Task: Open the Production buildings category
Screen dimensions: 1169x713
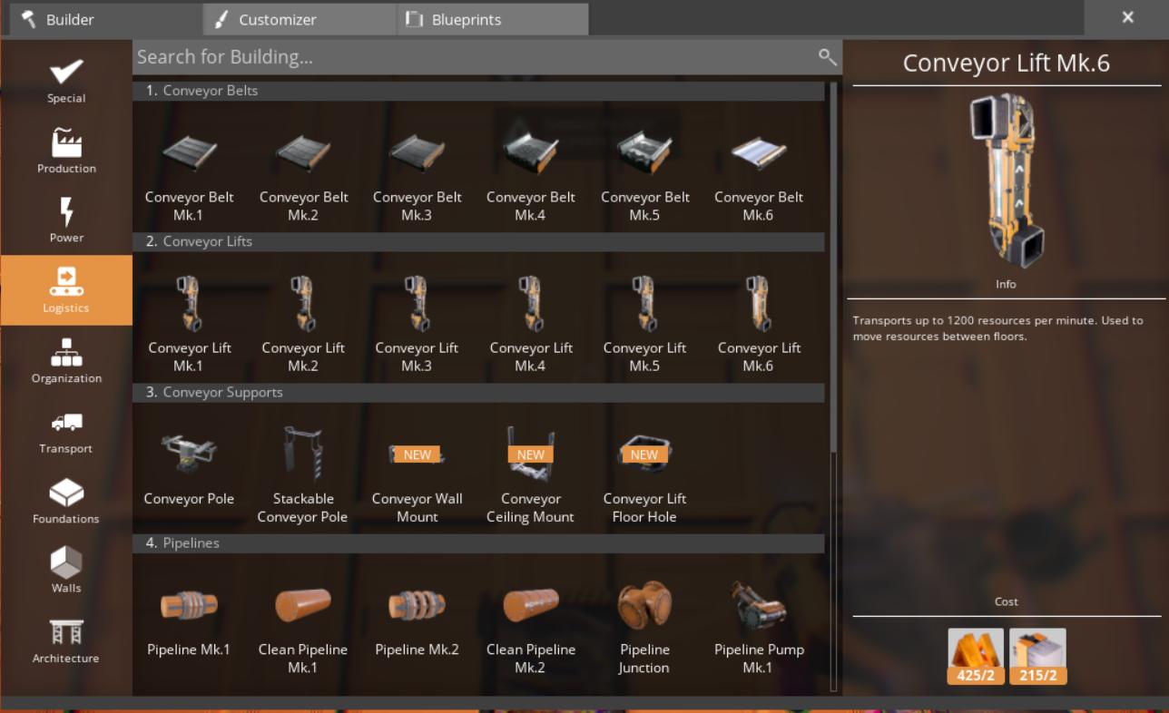Action: tap(65, 143)
